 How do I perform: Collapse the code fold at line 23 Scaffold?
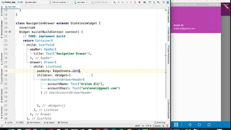(x=15, y=45)
